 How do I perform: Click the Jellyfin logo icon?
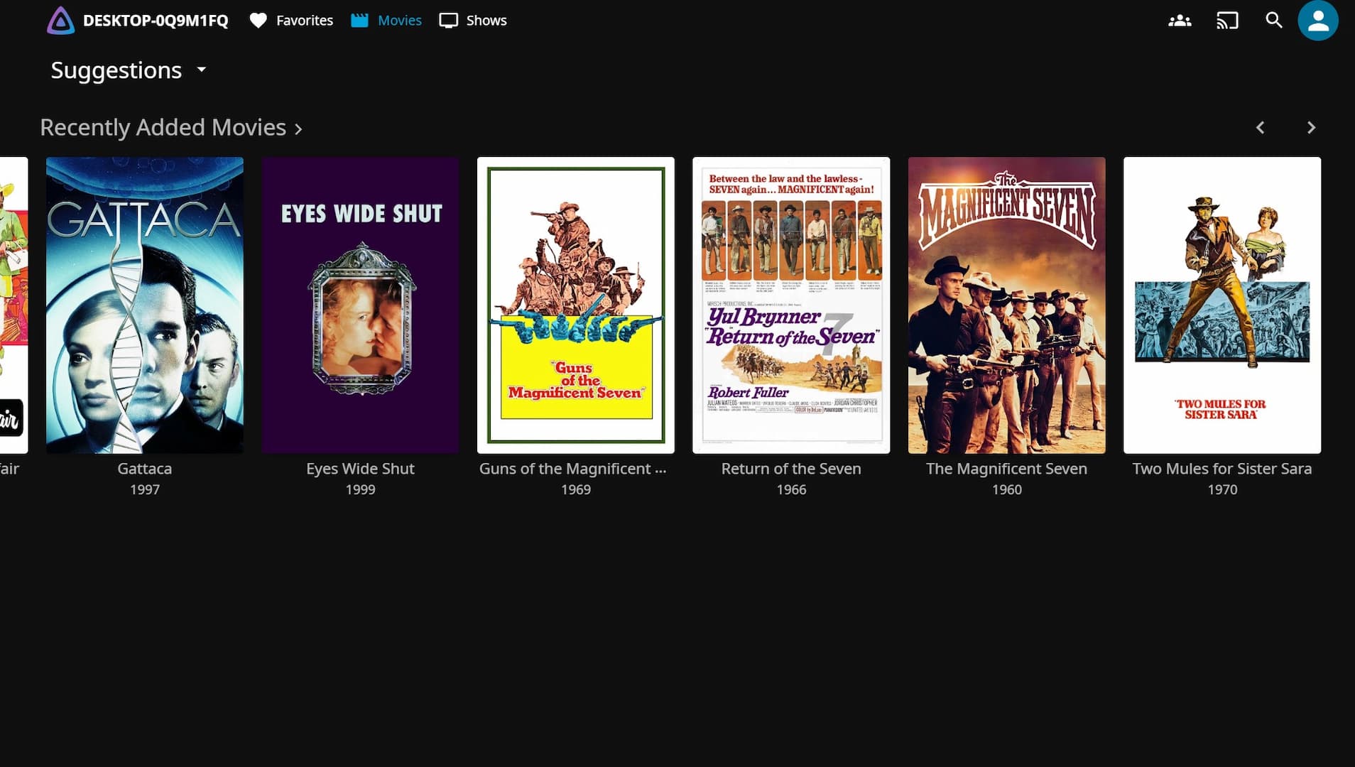(60, 21)
